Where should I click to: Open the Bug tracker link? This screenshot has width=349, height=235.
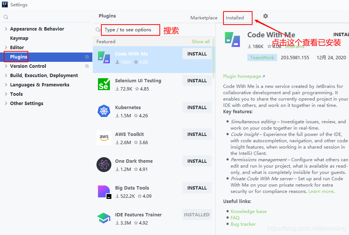click(243, 224)
